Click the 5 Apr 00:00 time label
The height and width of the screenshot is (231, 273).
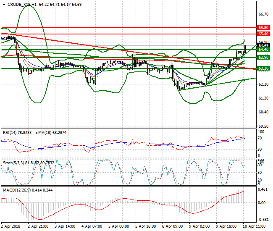pyautogui.click(x=118, y=226)
